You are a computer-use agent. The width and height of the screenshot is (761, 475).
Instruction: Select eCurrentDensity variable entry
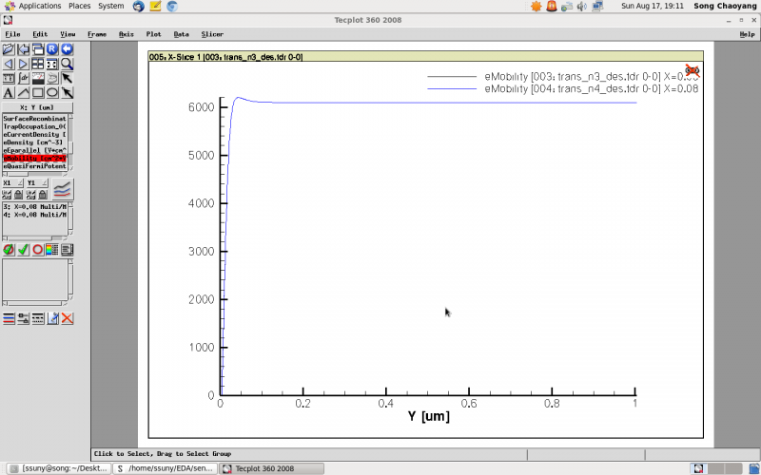pos(34,135)
